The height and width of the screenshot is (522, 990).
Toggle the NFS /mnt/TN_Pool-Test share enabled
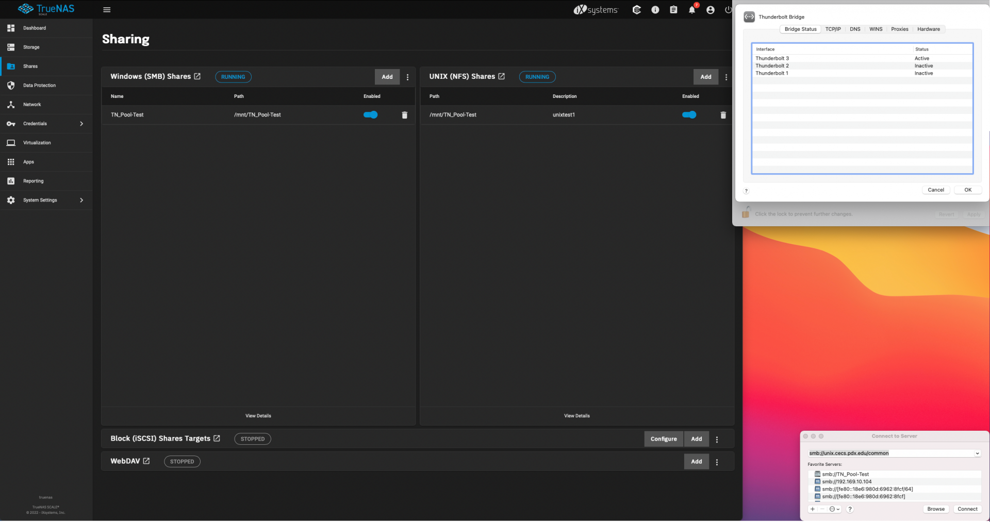(689, 115)
